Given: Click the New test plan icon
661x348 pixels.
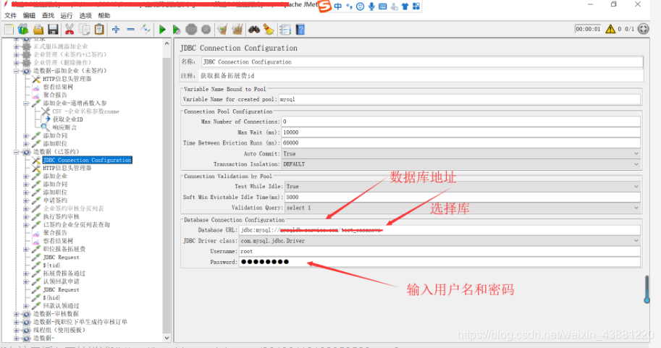Looking at the screenshot, I should click(9, 29).
